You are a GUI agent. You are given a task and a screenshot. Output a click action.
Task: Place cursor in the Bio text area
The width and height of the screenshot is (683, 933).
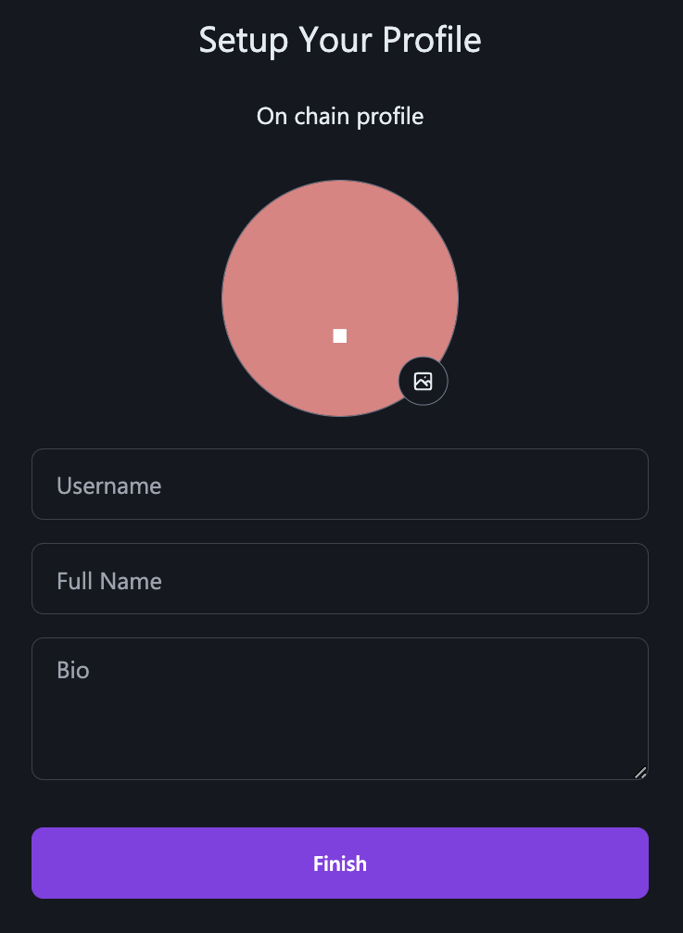click(x=340, y=710)
